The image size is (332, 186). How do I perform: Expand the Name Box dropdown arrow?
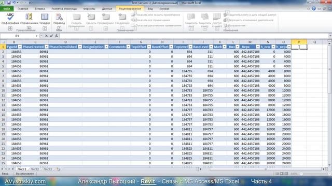click(x=36, y=36)
